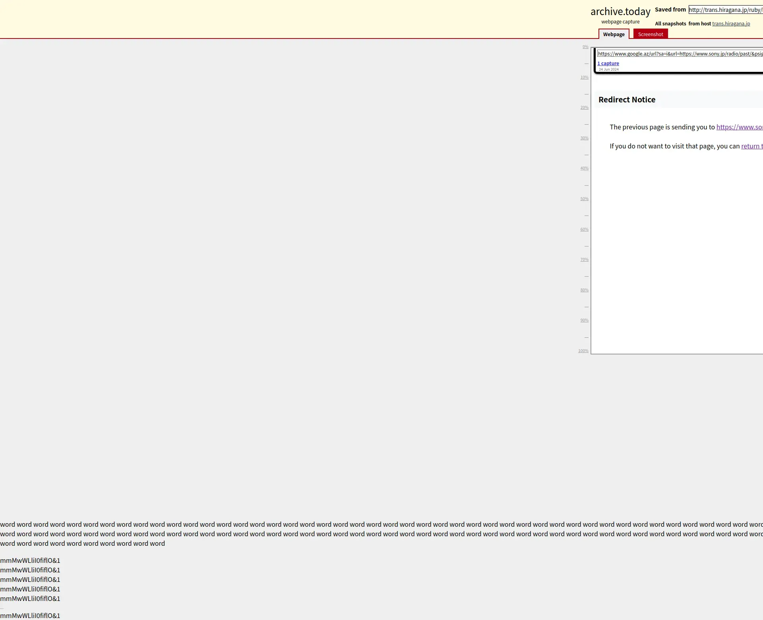Screen dimensions: 763x620
Task: Jump to the 30% page marker
Action: coord(584,138)
